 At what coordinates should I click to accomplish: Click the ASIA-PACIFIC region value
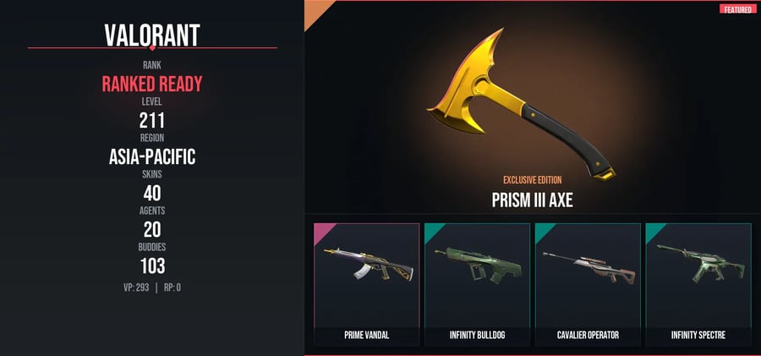coord(152,157)
